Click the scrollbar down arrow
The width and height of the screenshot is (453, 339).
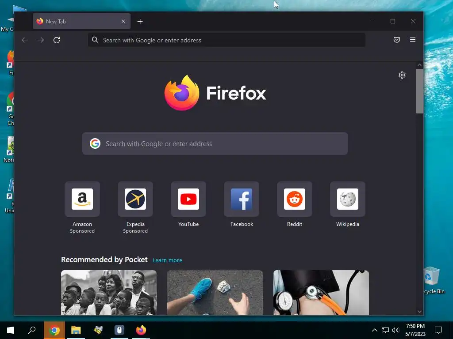[x=419, y=311]
